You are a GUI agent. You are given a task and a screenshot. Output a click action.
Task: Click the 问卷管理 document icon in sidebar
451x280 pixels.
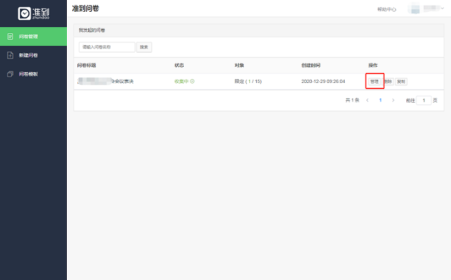[10, 36]
